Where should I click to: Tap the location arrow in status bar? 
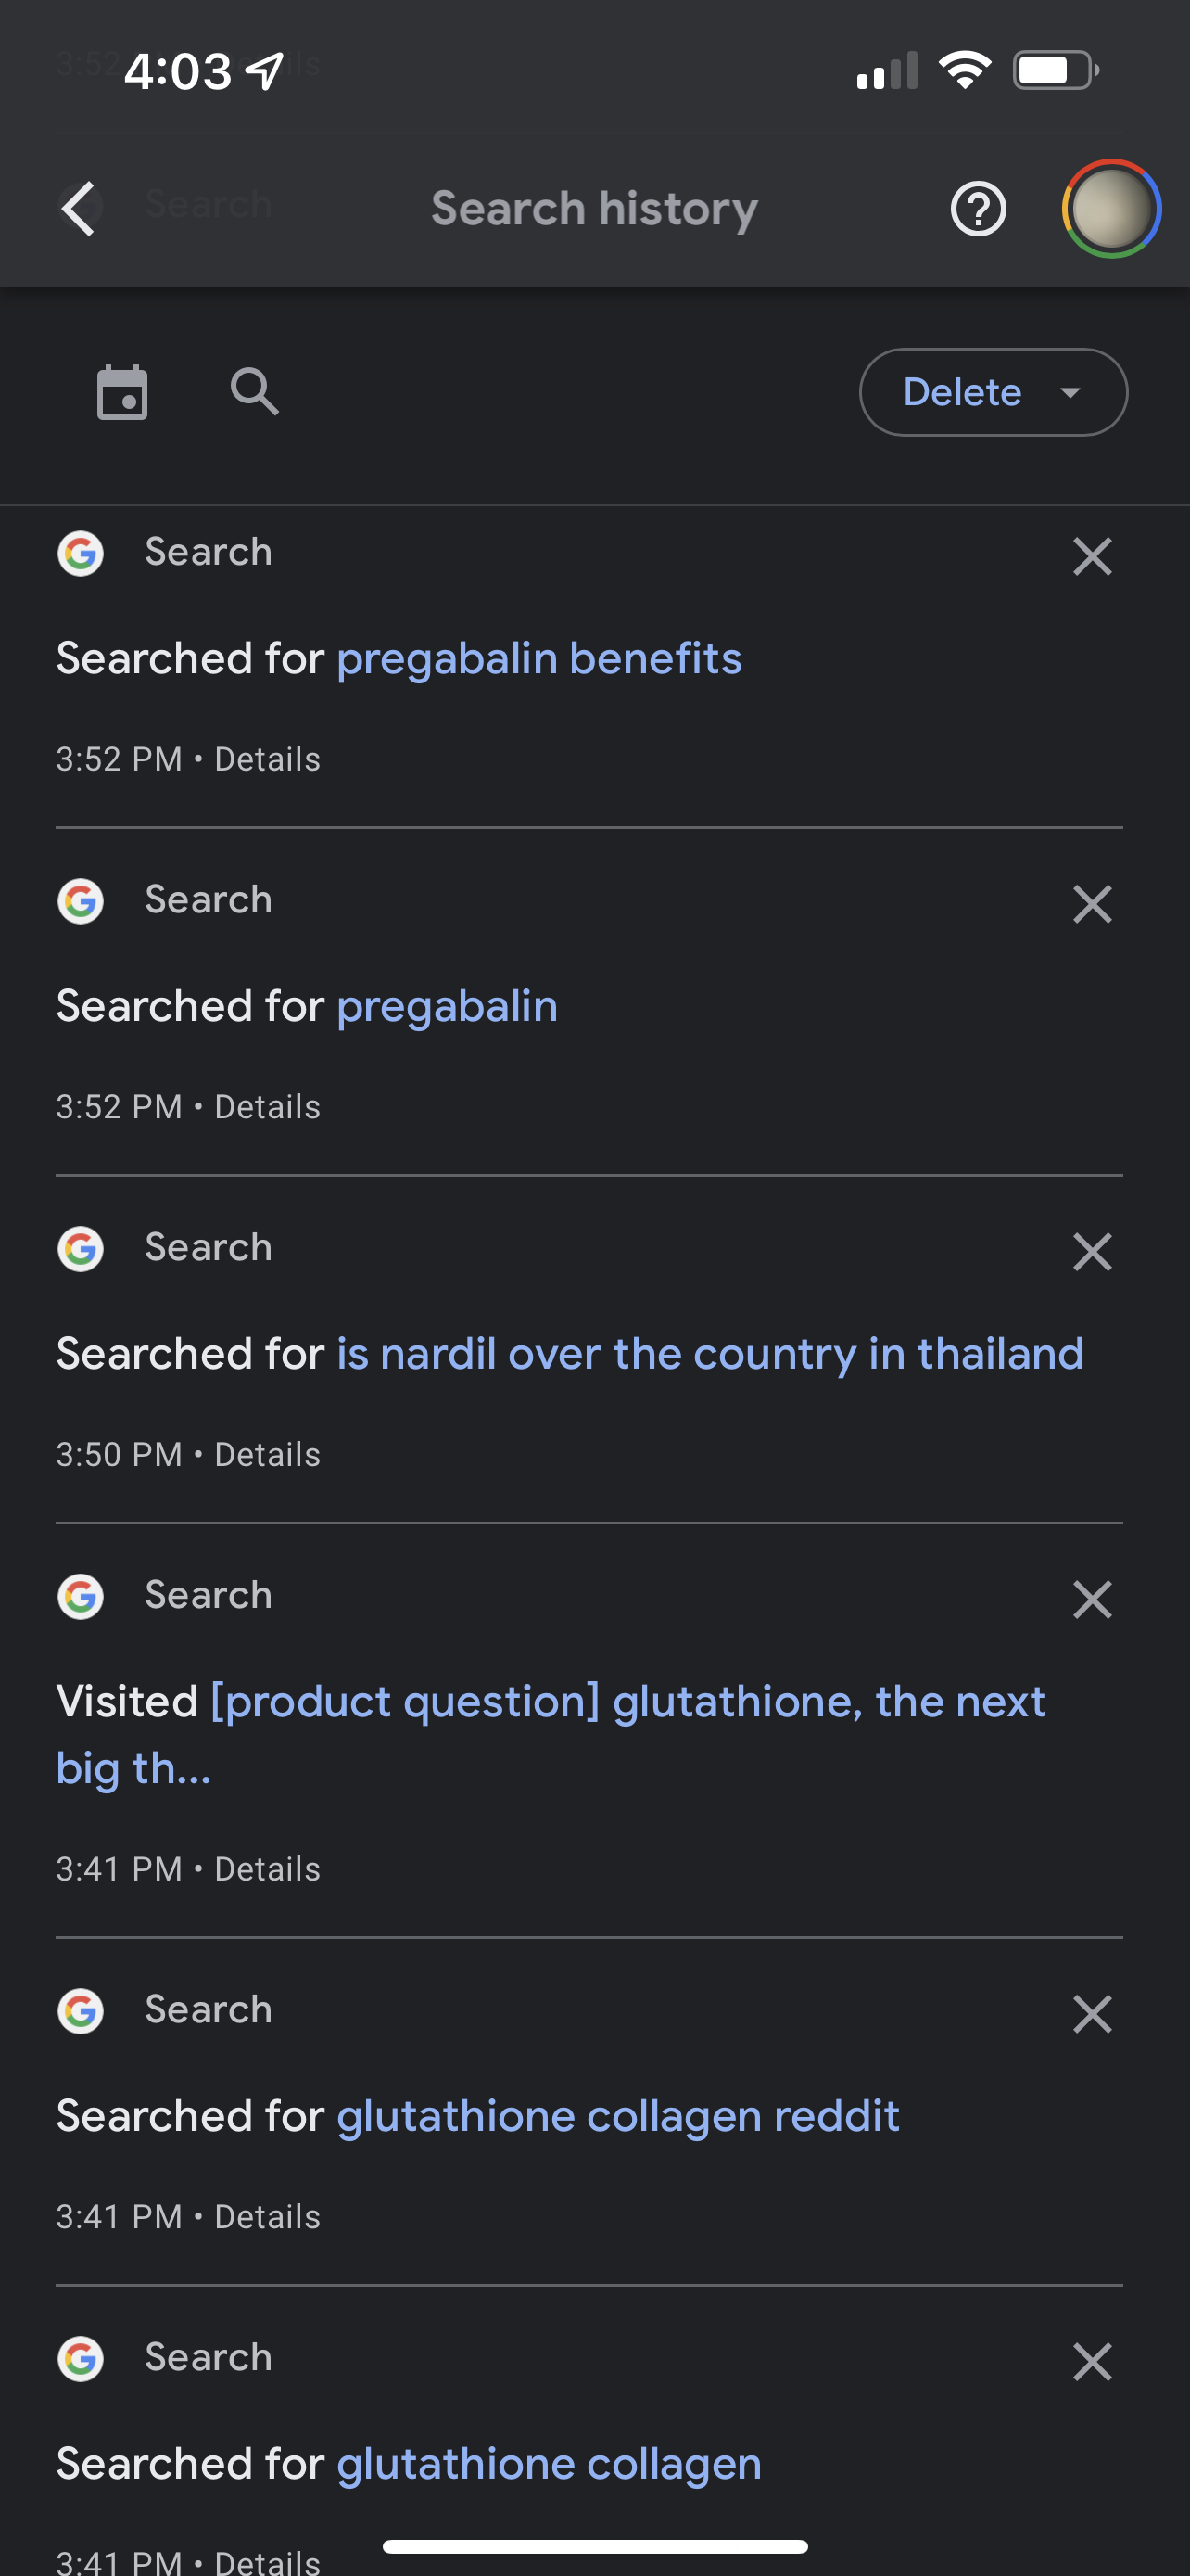pyautogui.click(x=266, y=71)
